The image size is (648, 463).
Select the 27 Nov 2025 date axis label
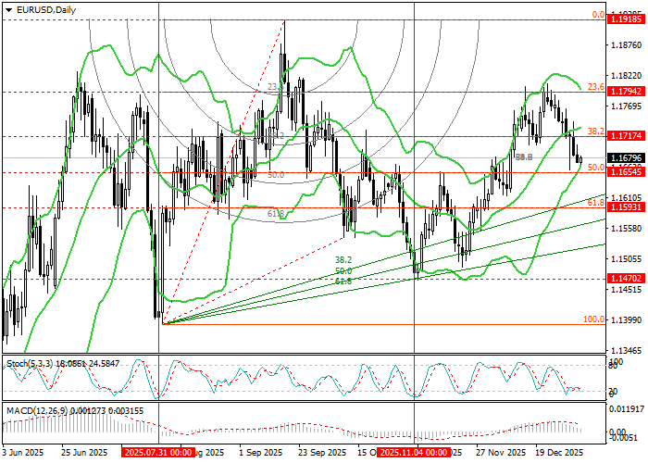[501, 453]
